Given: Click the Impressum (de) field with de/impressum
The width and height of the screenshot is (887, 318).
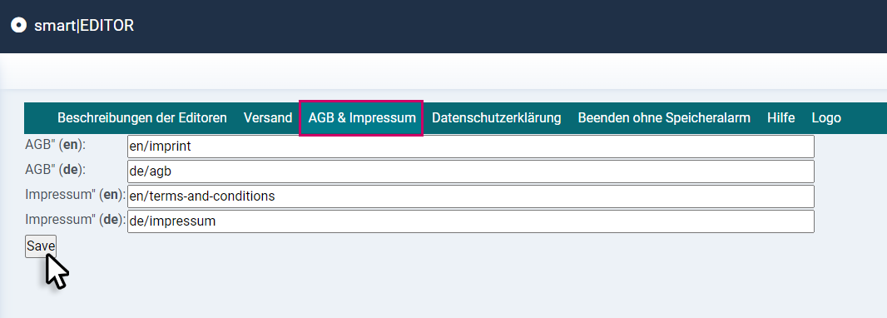Looking at the screenshot, I should 471,221.
